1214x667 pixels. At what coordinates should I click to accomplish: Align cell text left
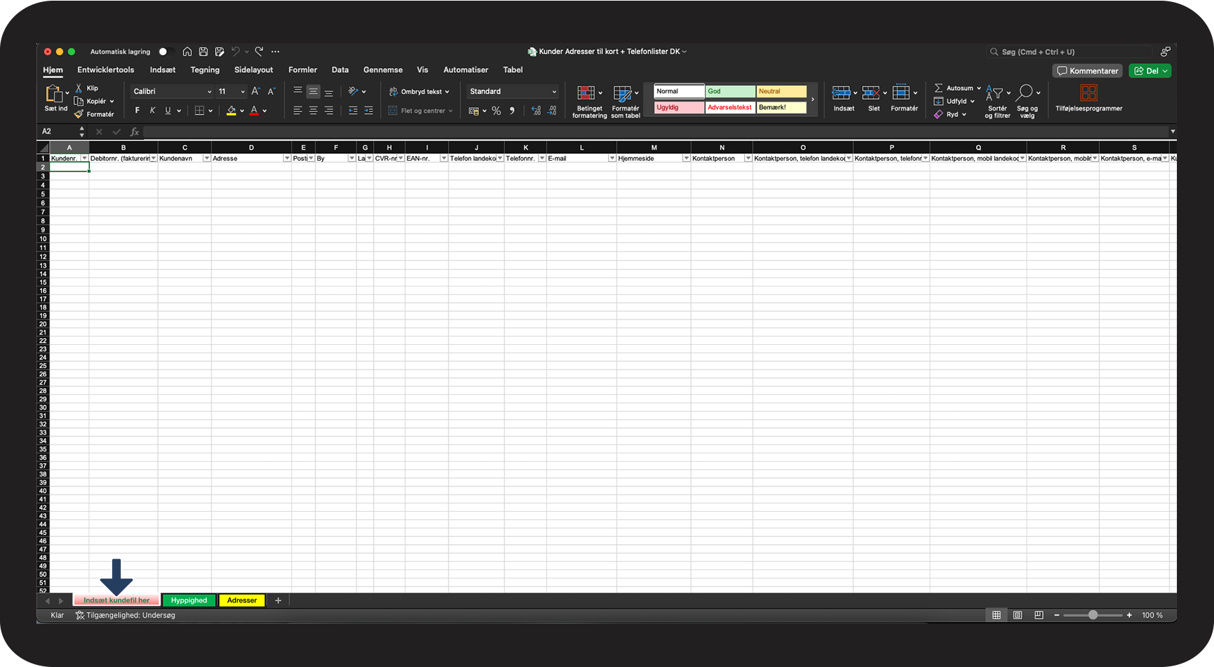(x=297, y=111)
